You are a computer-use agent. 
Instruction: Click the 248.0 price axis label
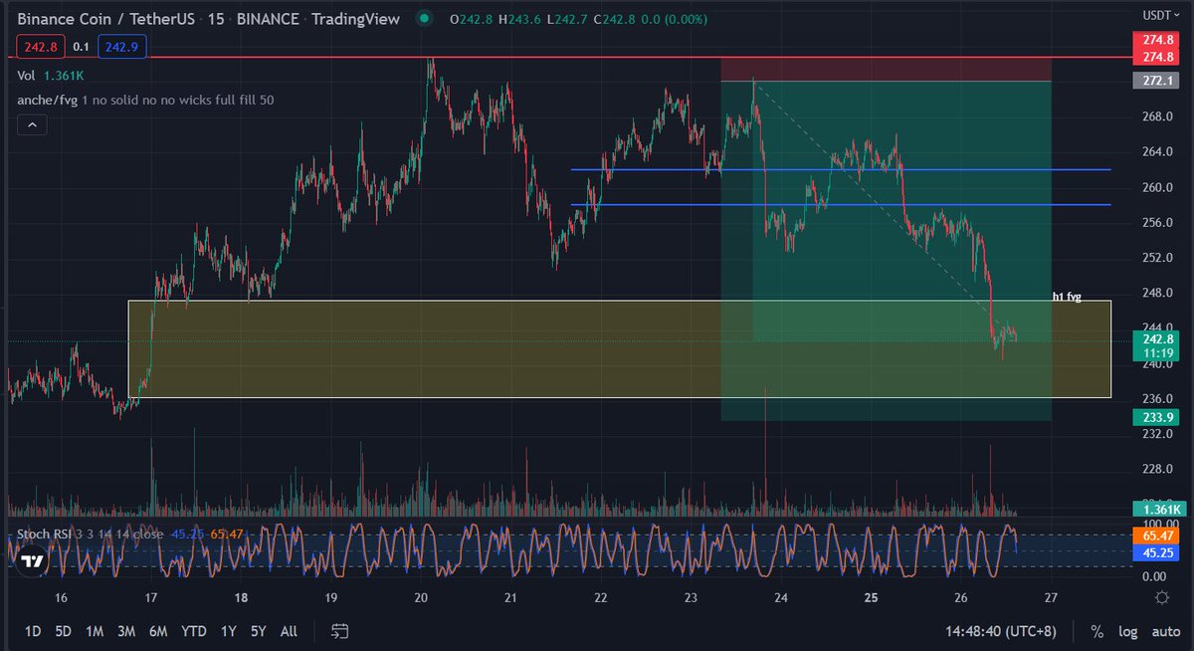(x=1158, y=294)
